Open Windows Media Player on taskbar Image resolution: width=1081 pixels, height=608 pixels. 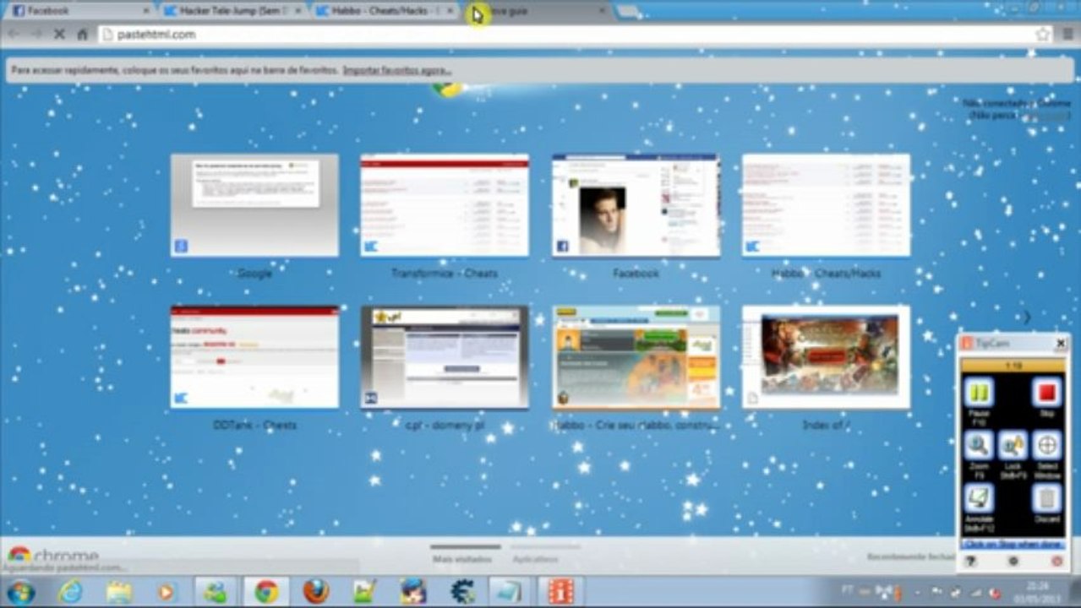tap(167, 592)
